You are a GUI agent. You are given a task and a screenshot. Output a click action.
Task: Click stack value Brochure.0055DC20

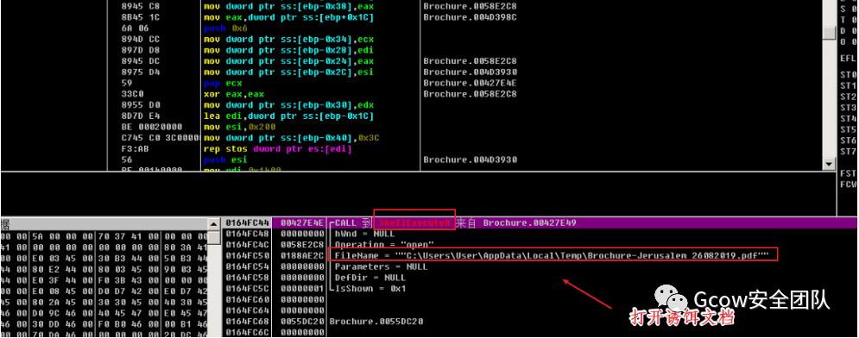pyautogui.click(x=376, y=322)
